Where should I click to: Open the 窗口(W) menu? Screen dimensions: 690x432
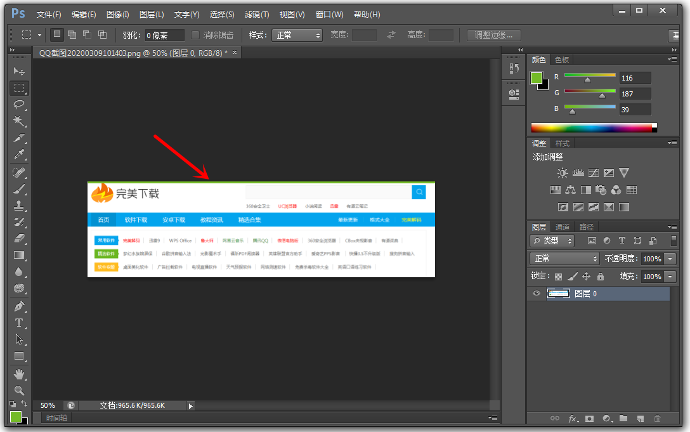(x=329, y=15)
